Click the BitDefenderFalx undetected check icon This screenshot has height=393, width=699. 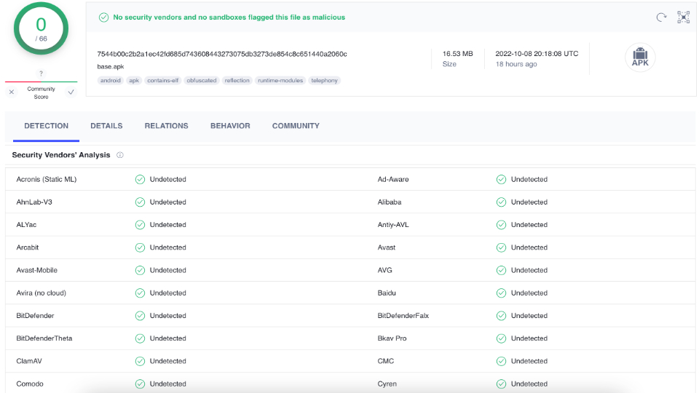tap(501, 316)
